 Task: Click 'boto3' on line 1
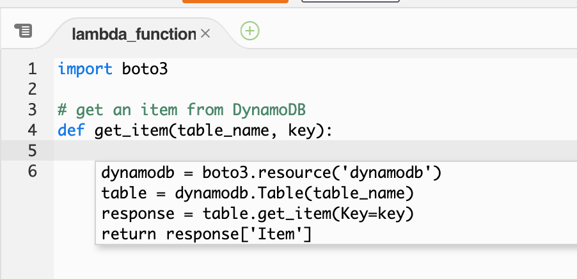[145, 69]
